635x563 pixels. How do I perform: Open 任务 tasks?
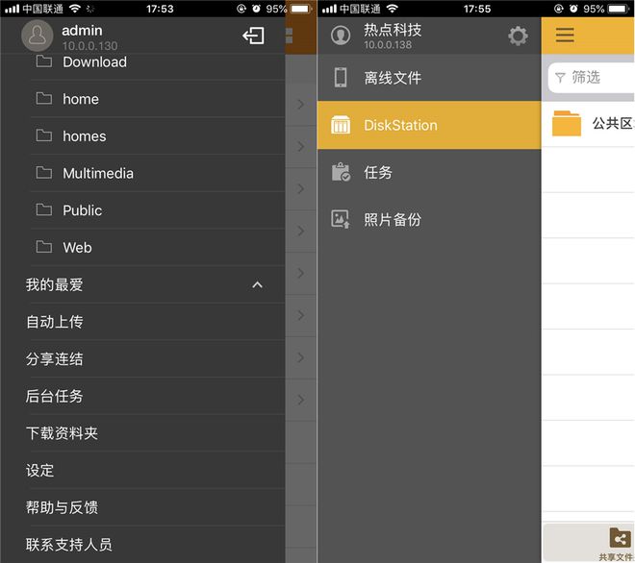[429, 173]
